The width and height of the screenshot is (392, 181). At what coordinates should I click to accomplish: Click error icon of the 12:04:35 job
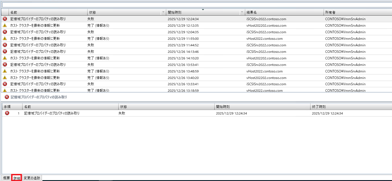[5, 32]
